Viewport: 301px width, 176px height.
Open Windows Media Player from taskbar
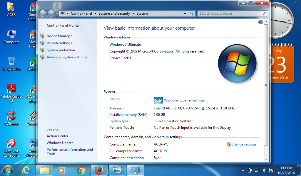[62, 170]
